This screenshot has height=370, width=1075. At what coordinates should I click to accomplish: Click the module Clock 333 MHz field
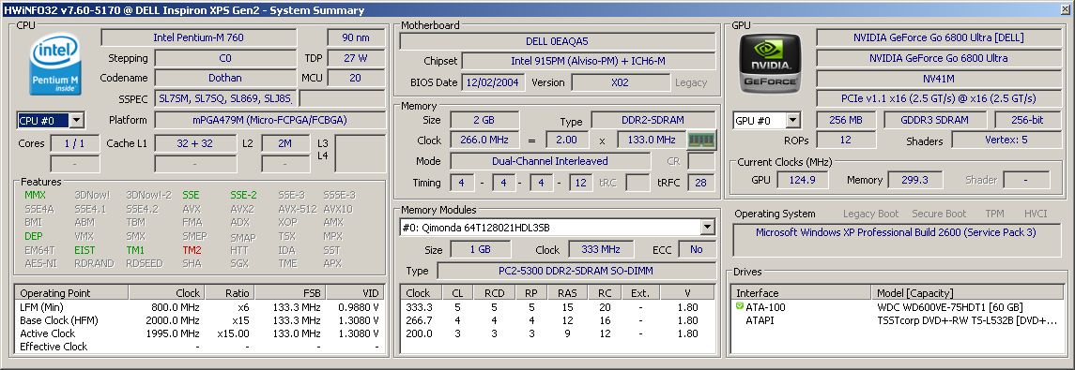click(x=602, y=249)
